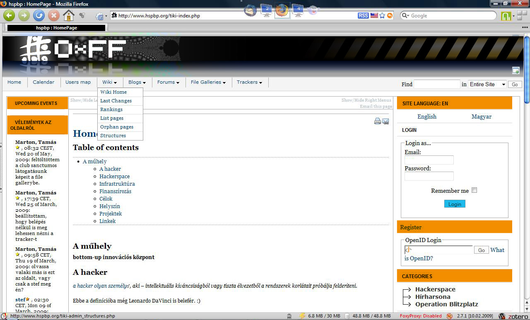
Task: Expand the File Galleries dropdown menu
Action: pos(208,82)
